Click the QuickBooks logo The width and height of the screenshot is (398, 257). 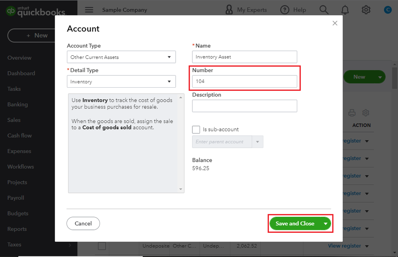click(x=35, y=12)
